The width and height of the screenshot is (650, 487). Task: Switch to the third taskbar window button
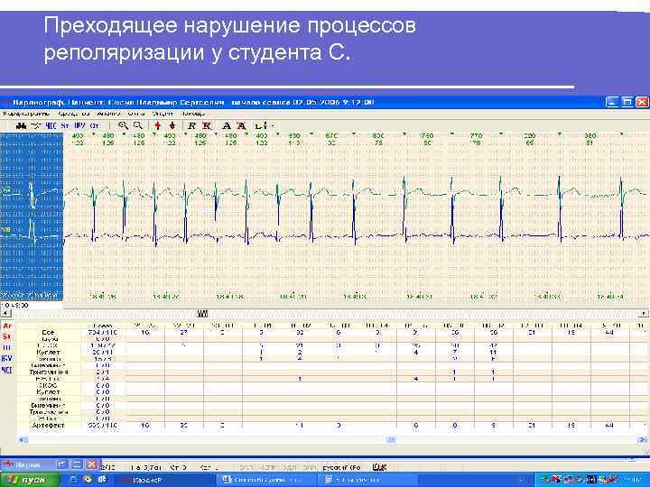369,480
